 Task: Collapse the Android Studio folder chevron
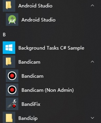(93, 5)
